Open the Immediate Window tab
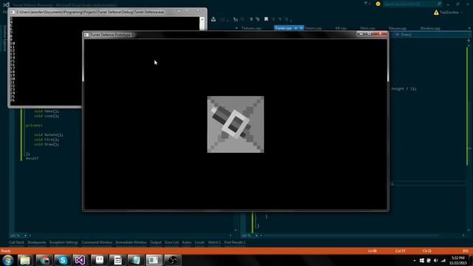This screenshot has height=266, width=473. pos(131,242)
